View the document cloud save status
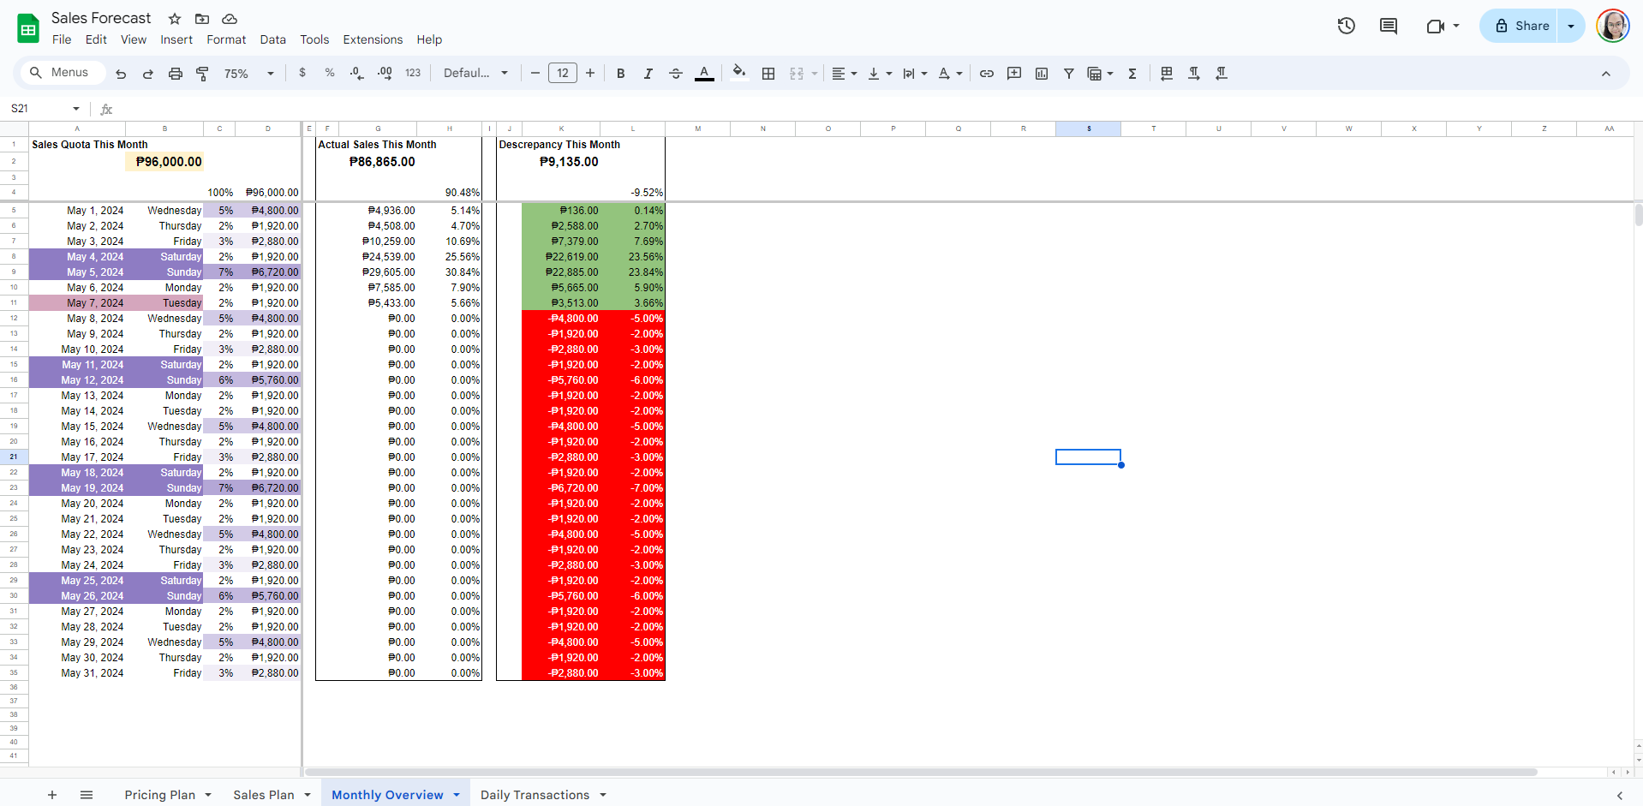 tap(230, 19)
